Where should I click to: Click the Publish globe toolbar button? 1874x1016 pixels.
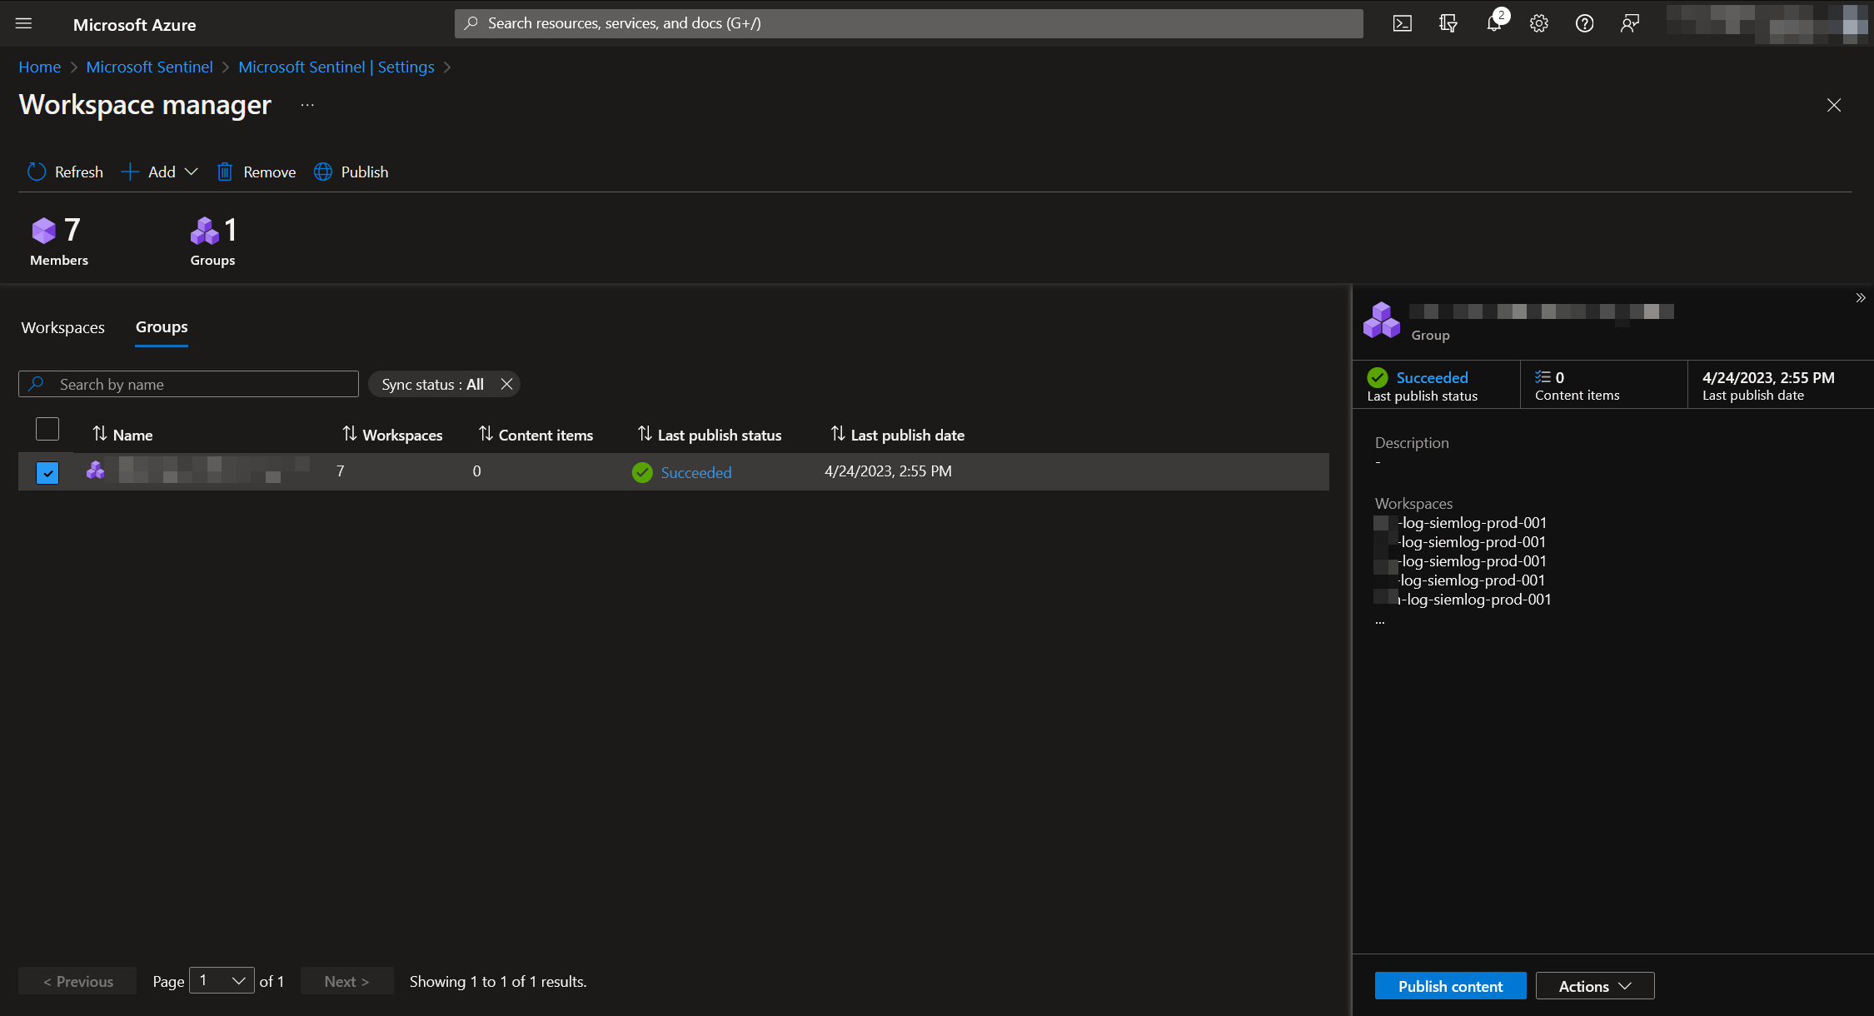[x=351, y=172]
